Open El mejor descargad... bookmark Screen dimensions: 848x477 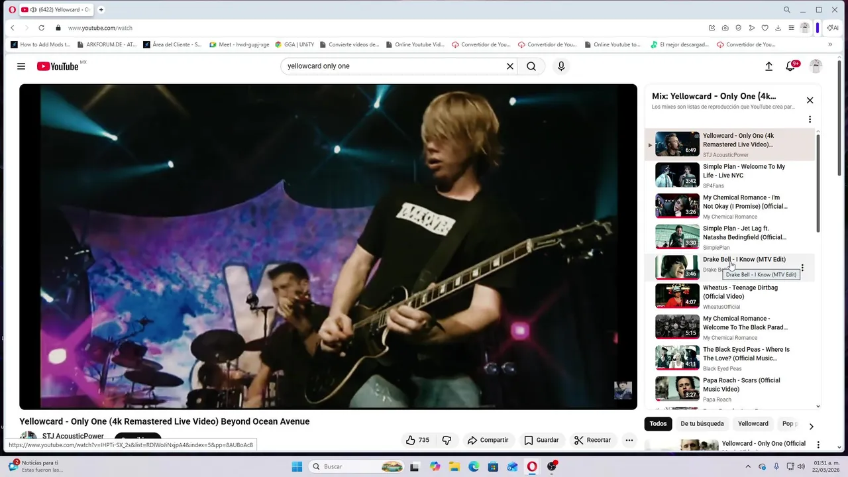click(x=680, y=45)
